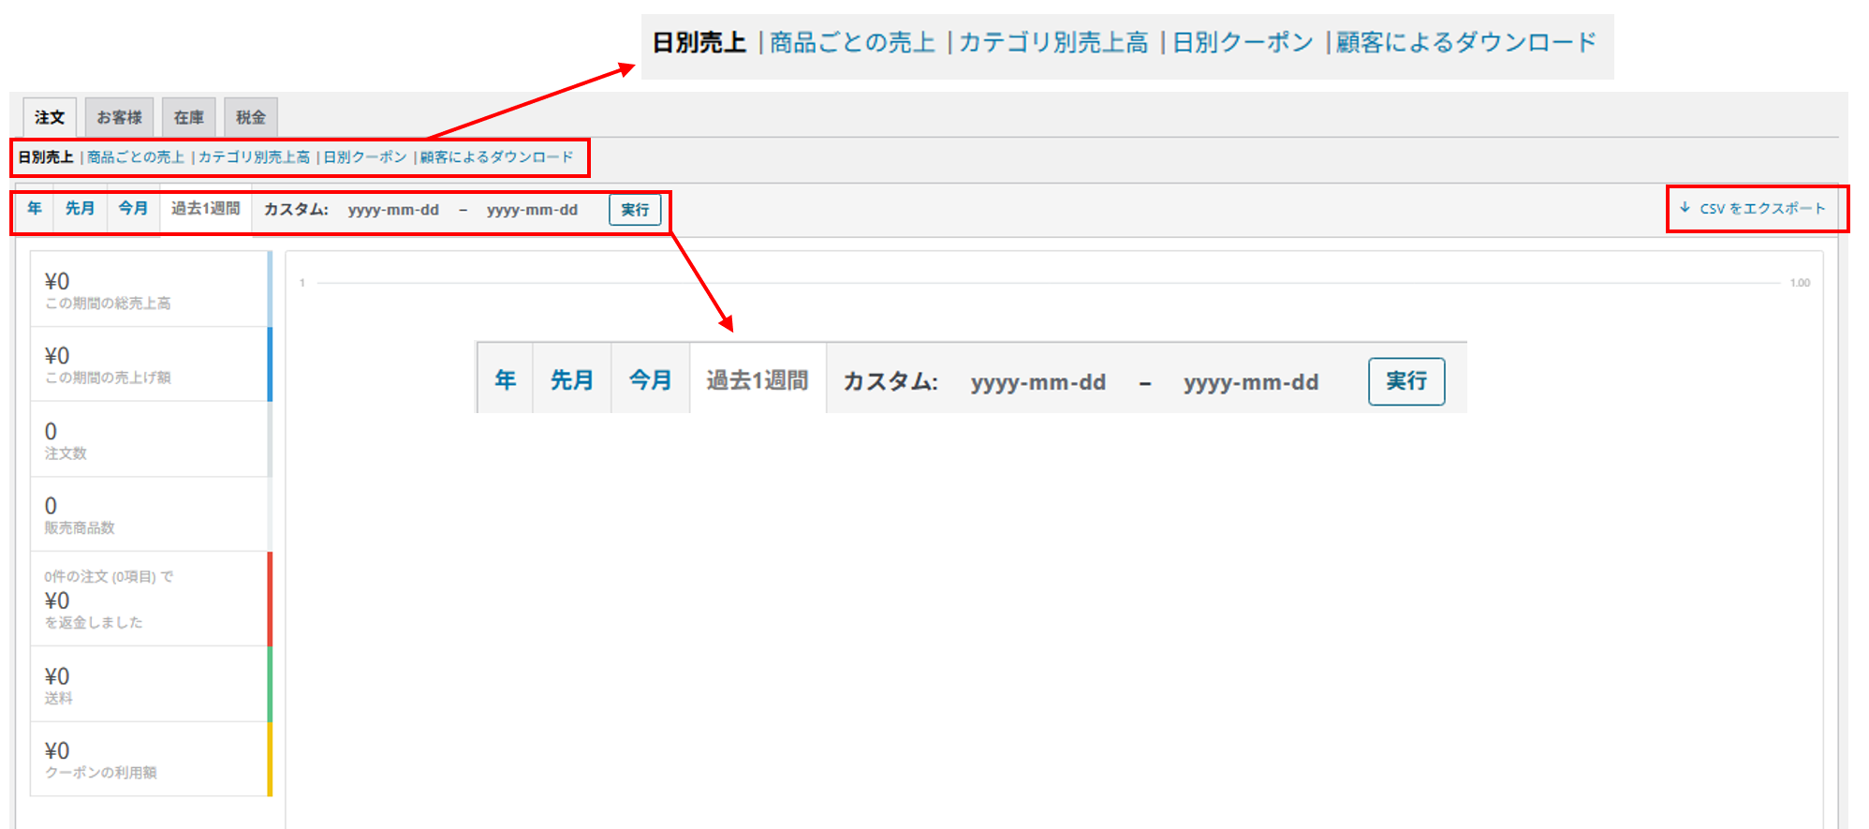Screen dimensions: 1869x829
Task: Click the custom start date field in toolbar
Action: 393,210
